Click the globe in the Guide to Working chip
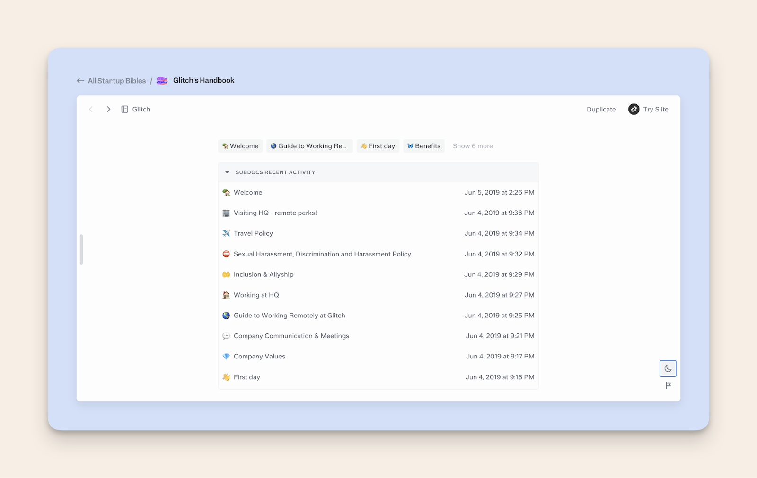The width and height of the screenshot is (757, 478). pos(273,146)
